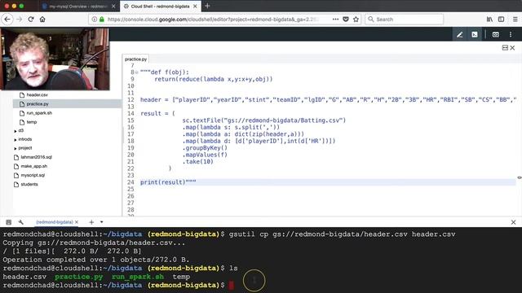Image resolution: width=522 pixels, height=293 pixels.
Task: Open header.csv in the file tree
Action: [37, 95]
